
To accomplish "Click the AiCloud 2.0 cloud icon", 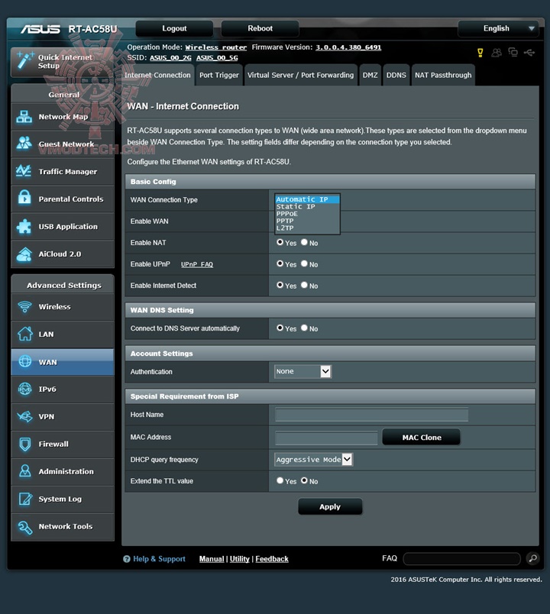I will [24, 254].
